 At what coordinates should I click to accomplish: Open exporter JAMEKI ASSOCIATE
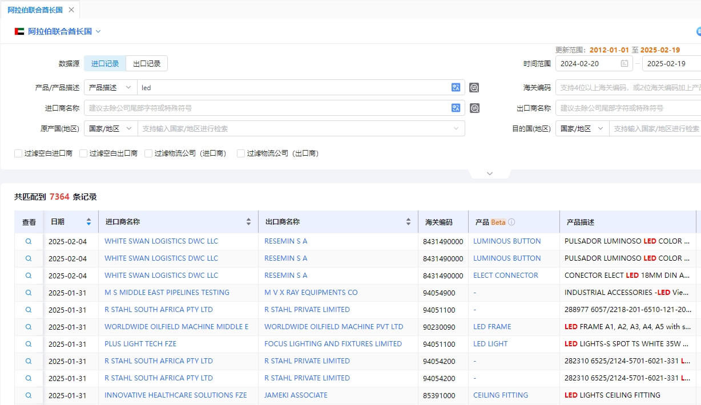point(296,395)
